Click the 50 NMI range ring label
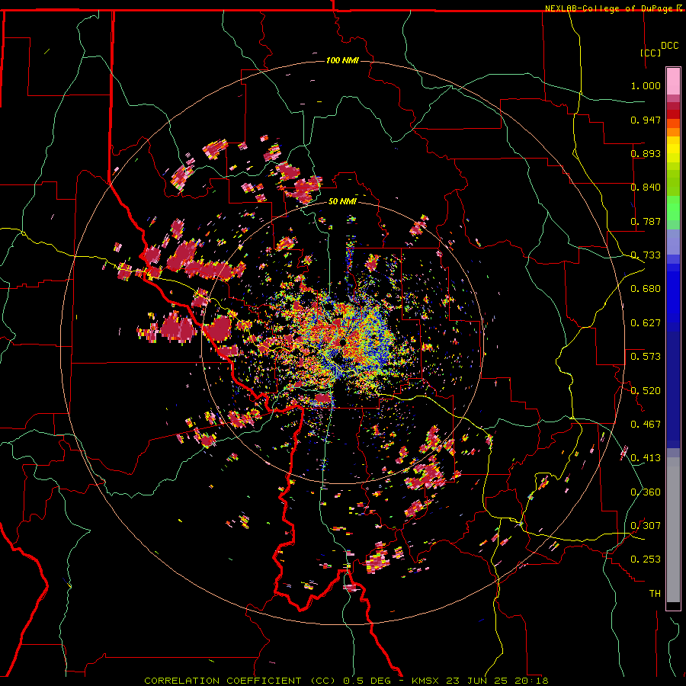The width and height of the screenshot is (686, 686). coord(342,201)
